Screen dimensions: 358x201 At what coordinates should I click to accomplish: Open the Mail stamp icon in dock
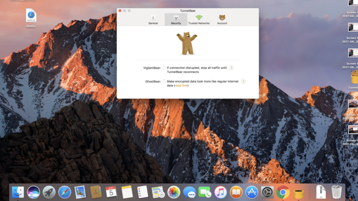point(80,192)
